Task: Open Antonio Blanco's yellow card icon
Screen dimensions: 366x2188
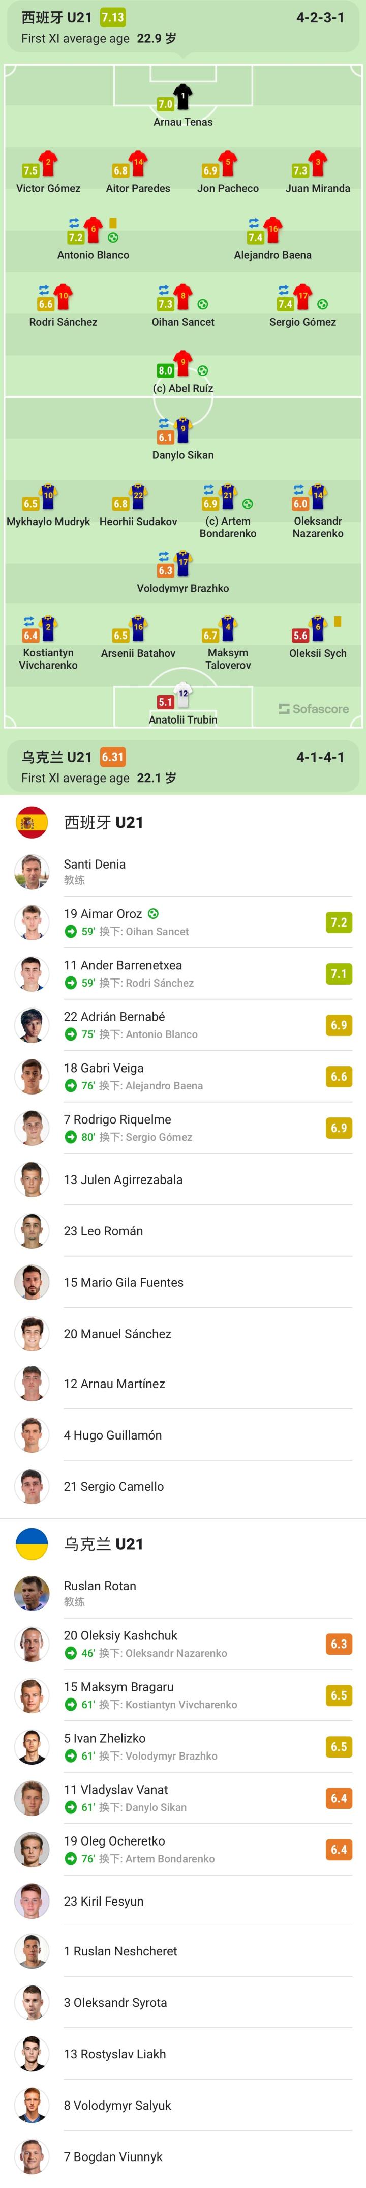Action: [113, 223]
